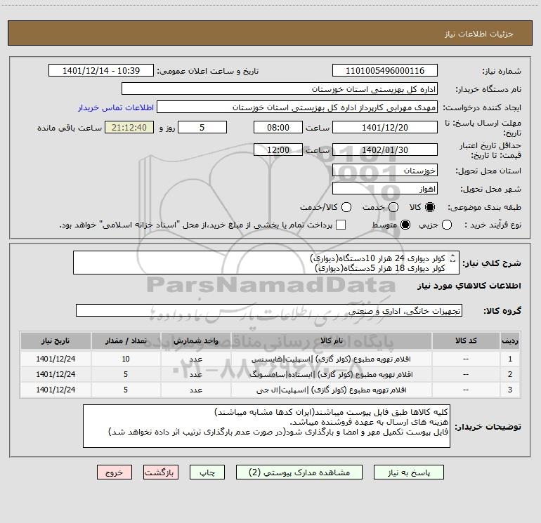Screen dimensions: 541x523
Task: Click the تاریخ نیاز column header
Action: [x=56, y=340]
